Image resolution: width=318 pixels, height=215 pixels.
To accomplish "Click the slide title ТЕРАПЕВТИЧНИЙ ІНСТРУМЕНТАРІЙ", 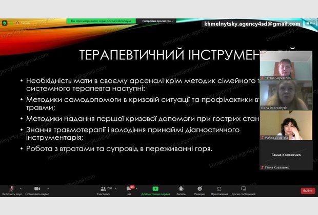I will coord(169,55).
